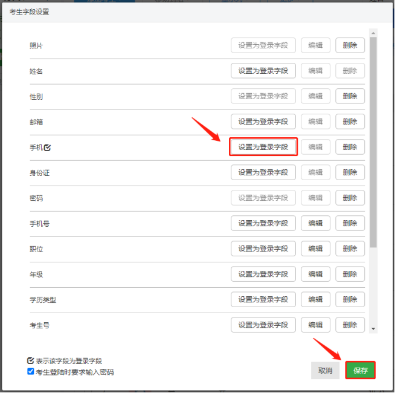
Task: Click the 保存 button
Action: click(x=360, y=370)
